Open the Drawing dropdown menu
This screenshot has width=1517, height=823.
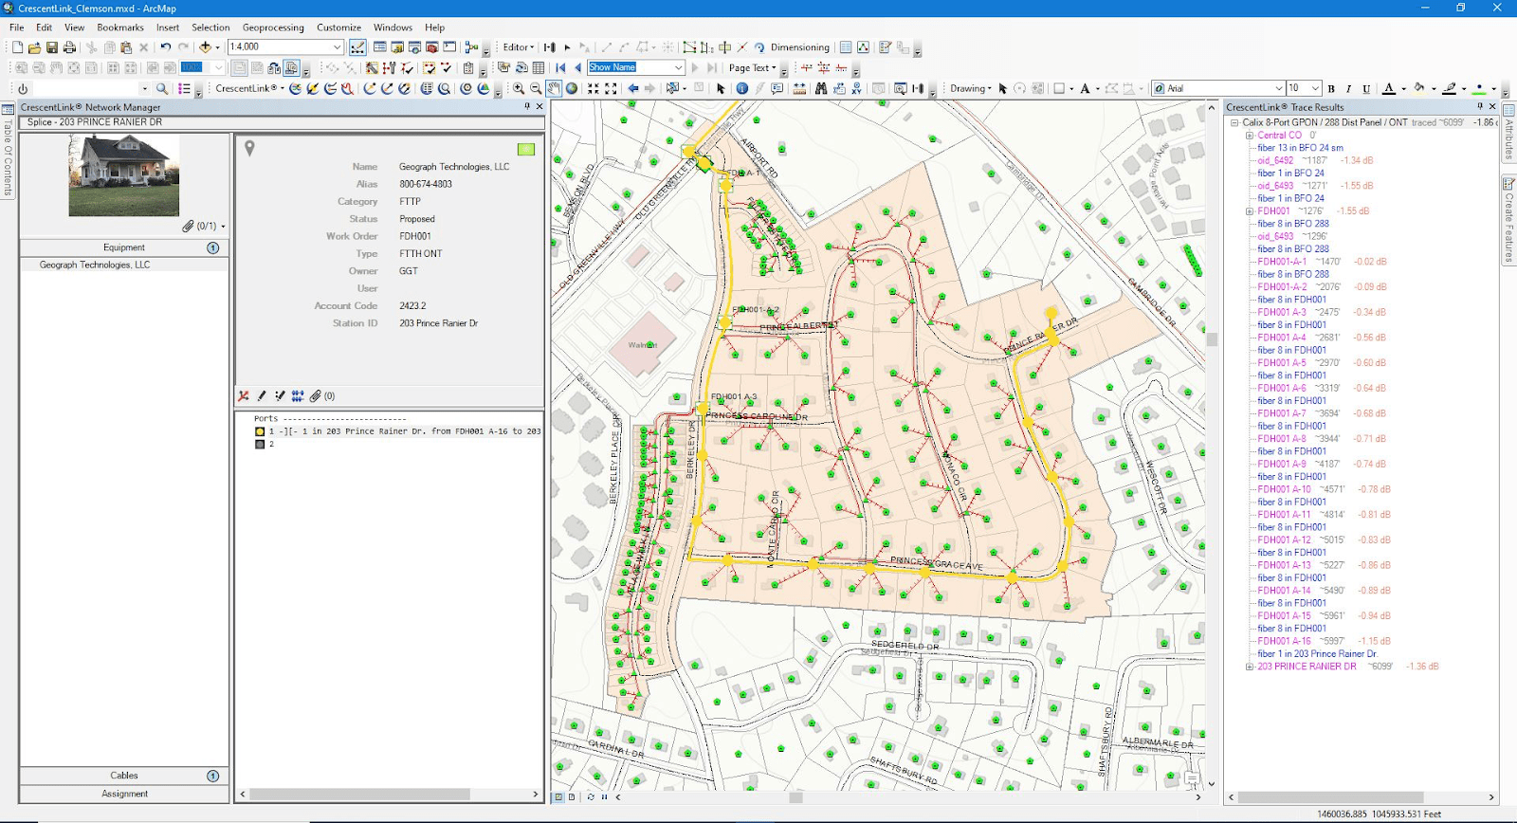pyautogui.click(x=971, y=89)
